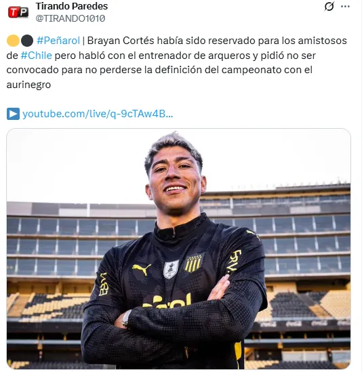Screen dimensions: 364x372
Task: Click the striped Peñarol crest on the shirt
Action: [x=194, y=264]
